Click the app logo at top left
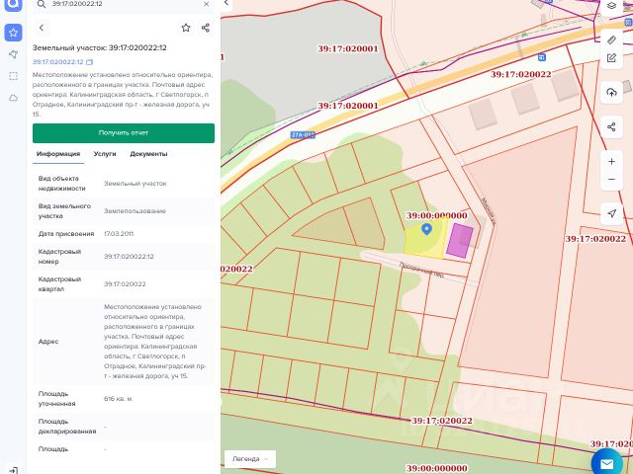 tap(13, 5)
